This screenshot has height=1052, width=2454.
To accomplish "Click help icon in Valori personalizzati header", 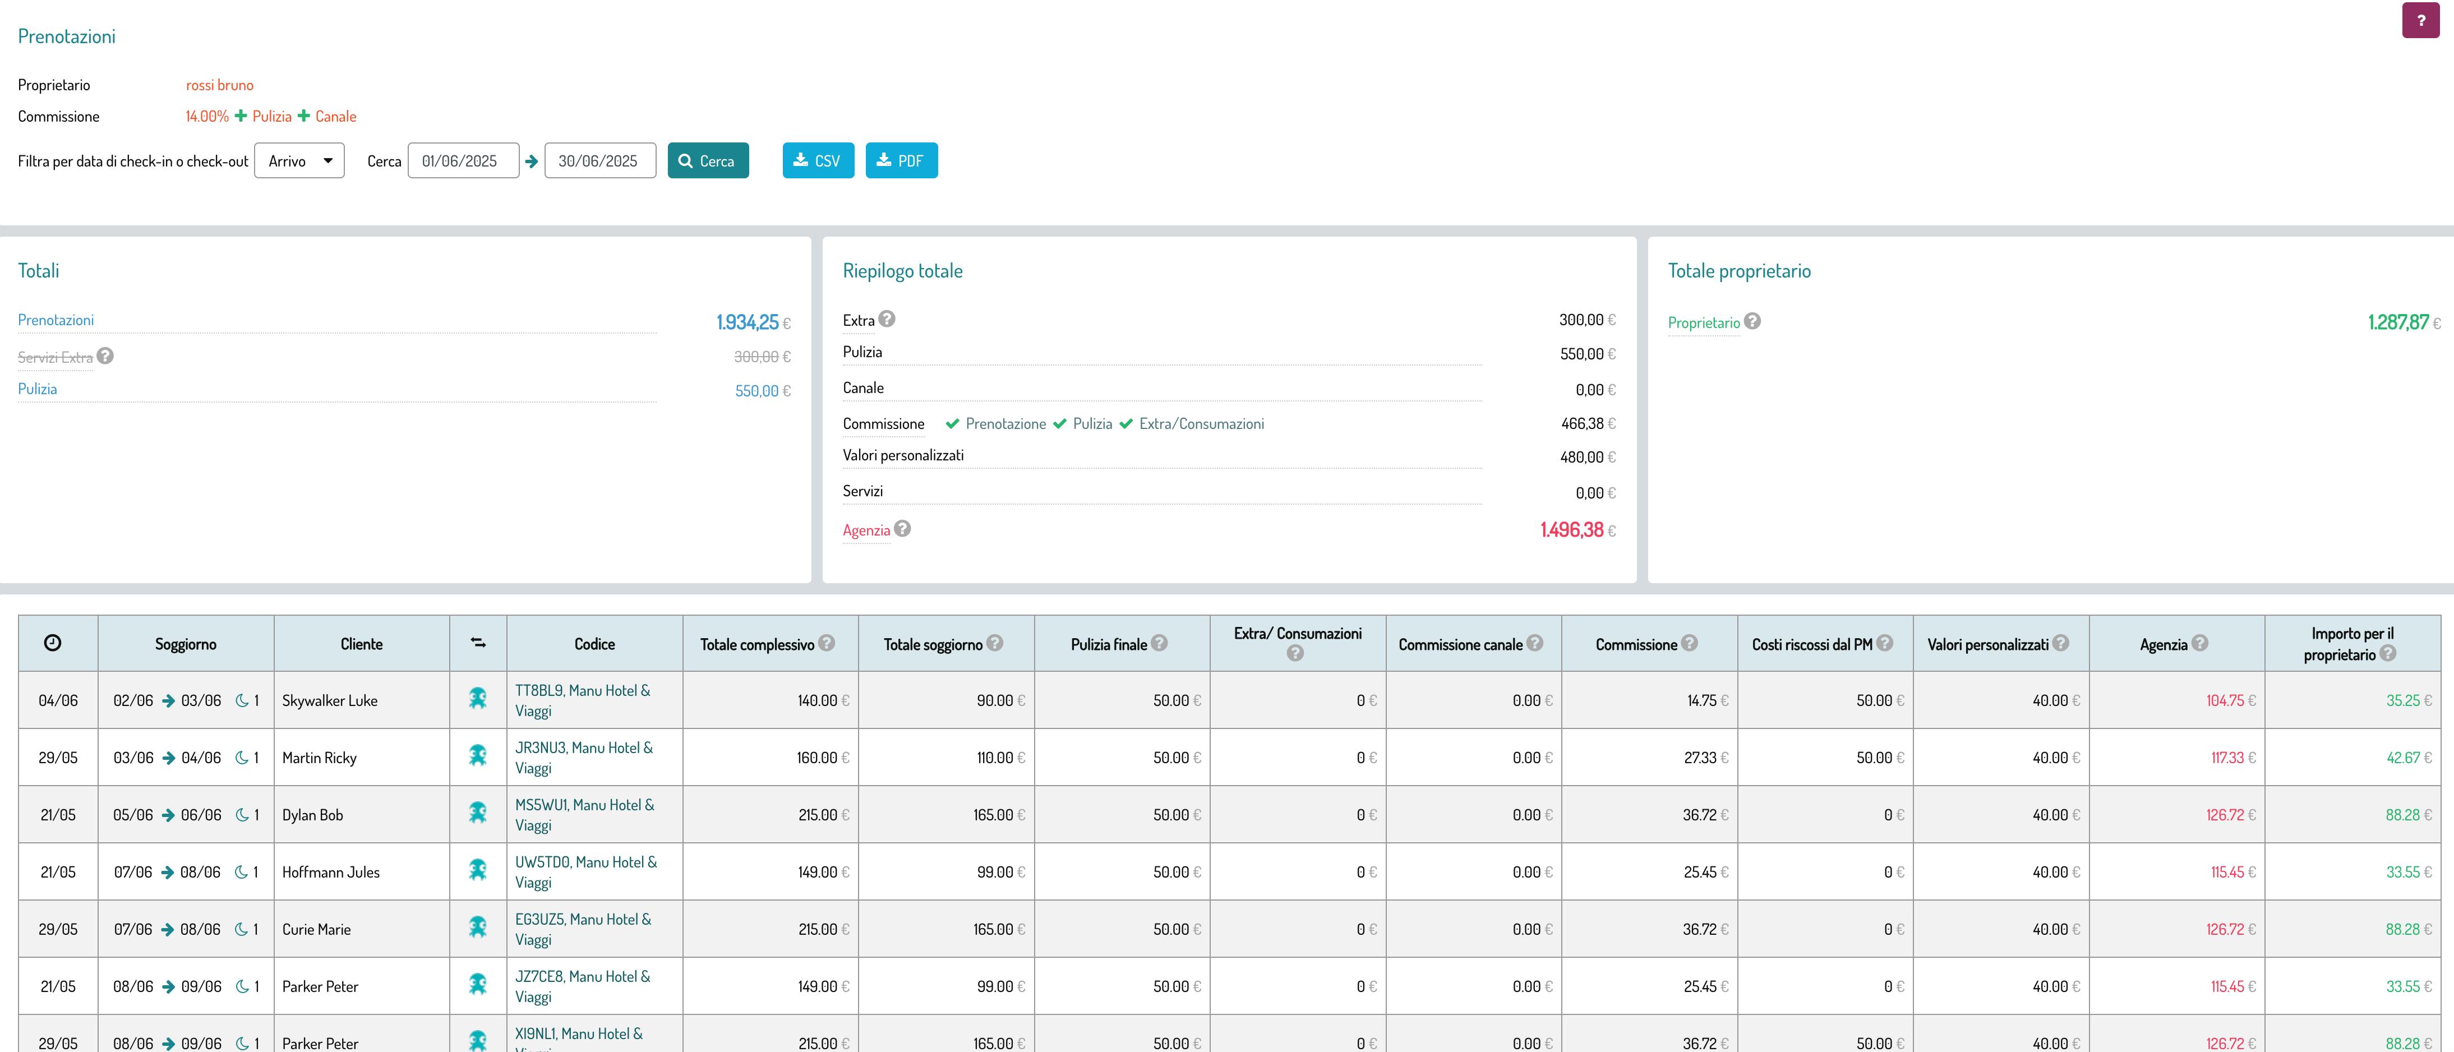I will pyautogui.click(x=2060, y=643).
